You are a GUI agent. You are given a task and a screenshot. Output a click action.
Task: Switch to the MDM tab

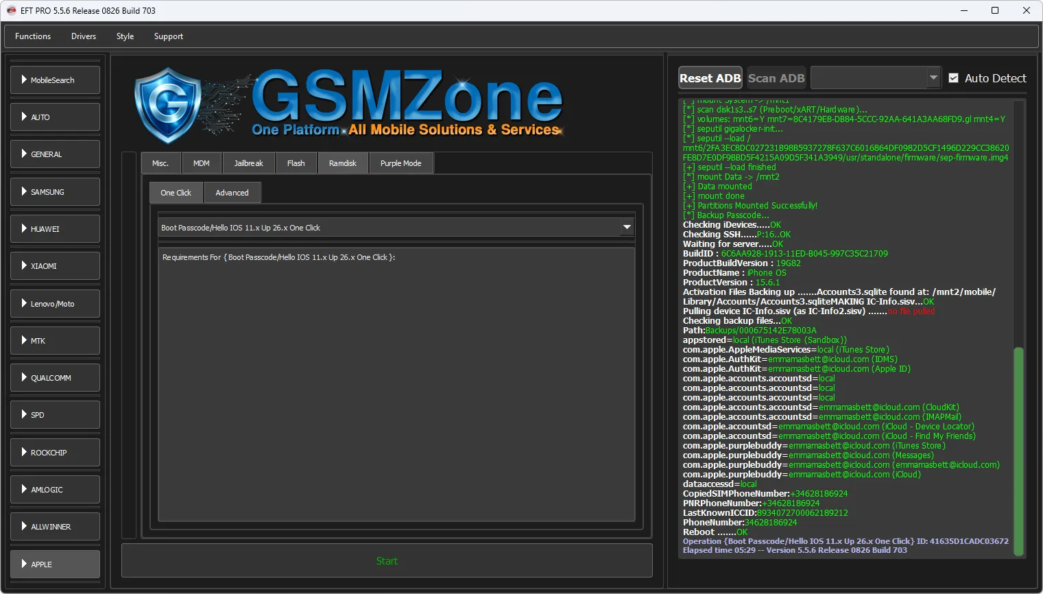click(202, 163)
